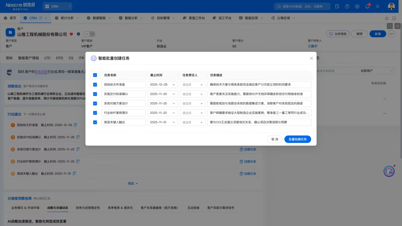Open assignee selector for 系统对接方案设计

pyautogui.click(x=192, y=103)
